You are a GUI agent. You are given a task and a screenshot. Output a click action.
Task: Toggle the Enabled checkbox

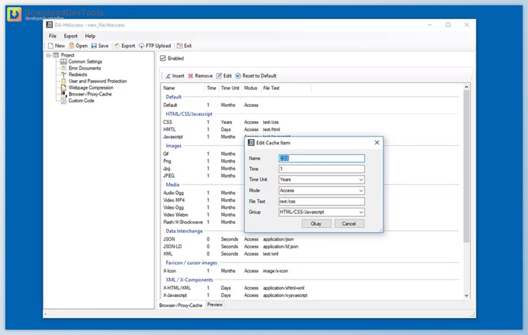point(163,58)
